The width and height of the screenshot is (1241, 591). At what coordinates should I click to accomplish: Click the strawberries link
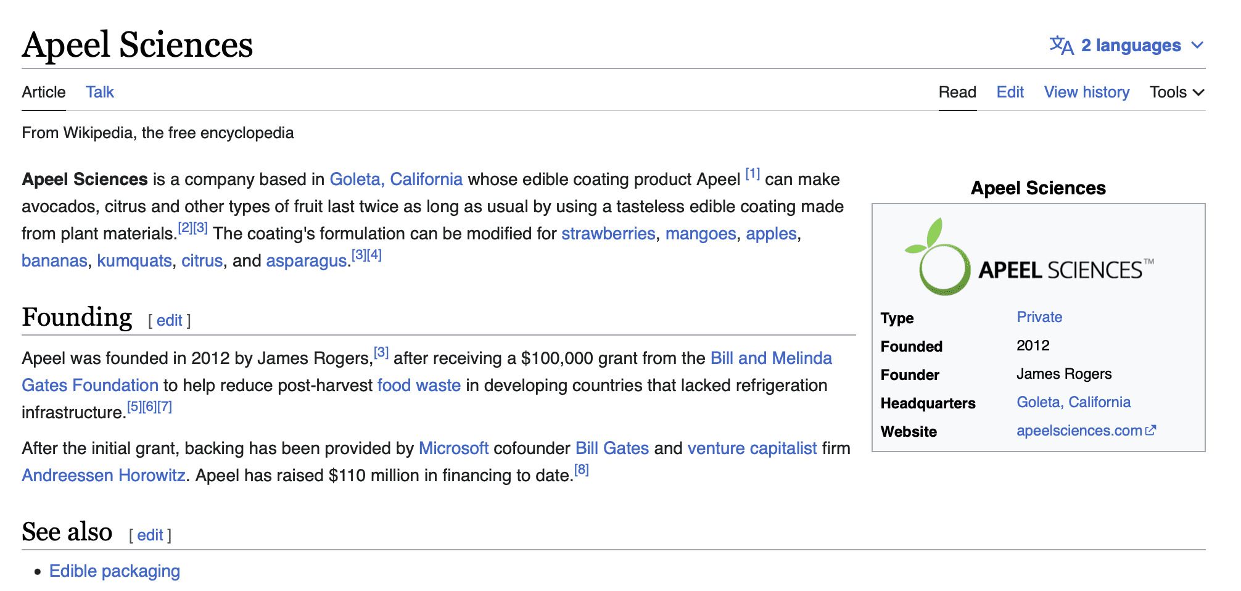(x=608, y=234)
